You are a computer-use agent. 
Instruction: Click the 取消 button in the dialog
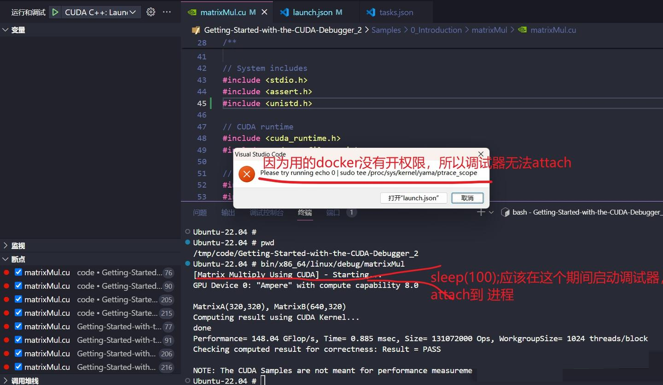[x=467, y=198]
